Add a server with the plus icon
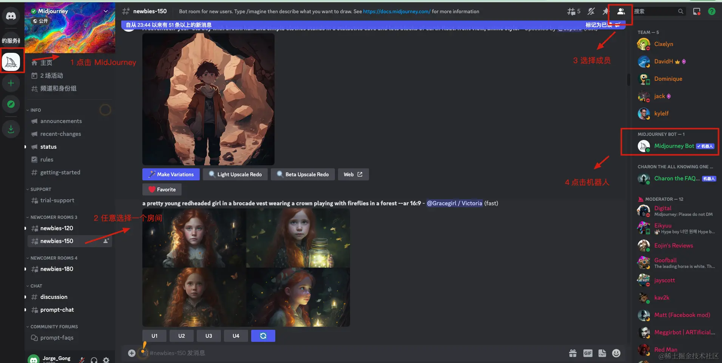722x363 pixels. click(11, 83)
